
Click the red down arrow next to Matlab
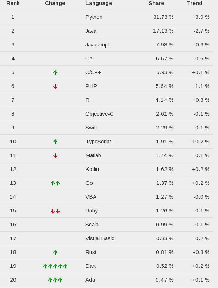point(55,155)
